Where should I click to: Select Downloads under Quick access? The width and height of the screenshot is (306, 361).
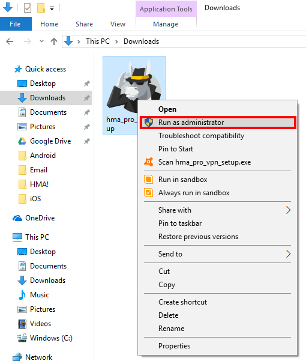coord(46,98)
